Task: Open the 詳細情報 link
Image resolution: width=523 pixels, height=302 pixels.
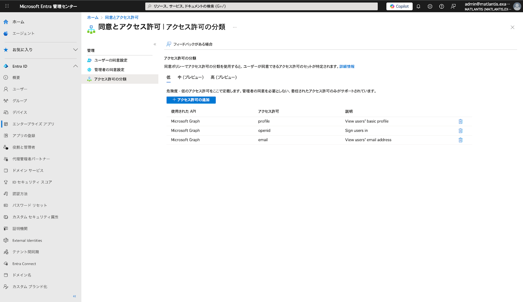Action: tap(347, 67)
